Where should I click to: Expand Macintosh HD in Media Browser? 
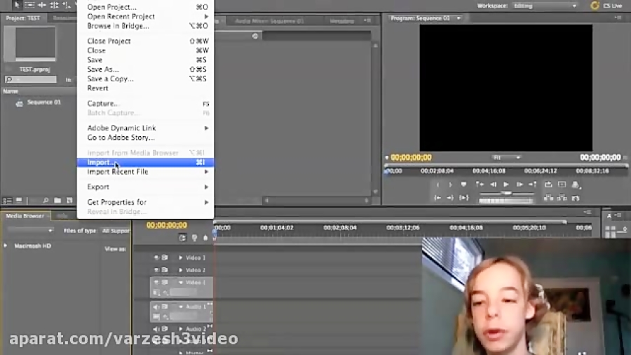(x=6, y=246)
